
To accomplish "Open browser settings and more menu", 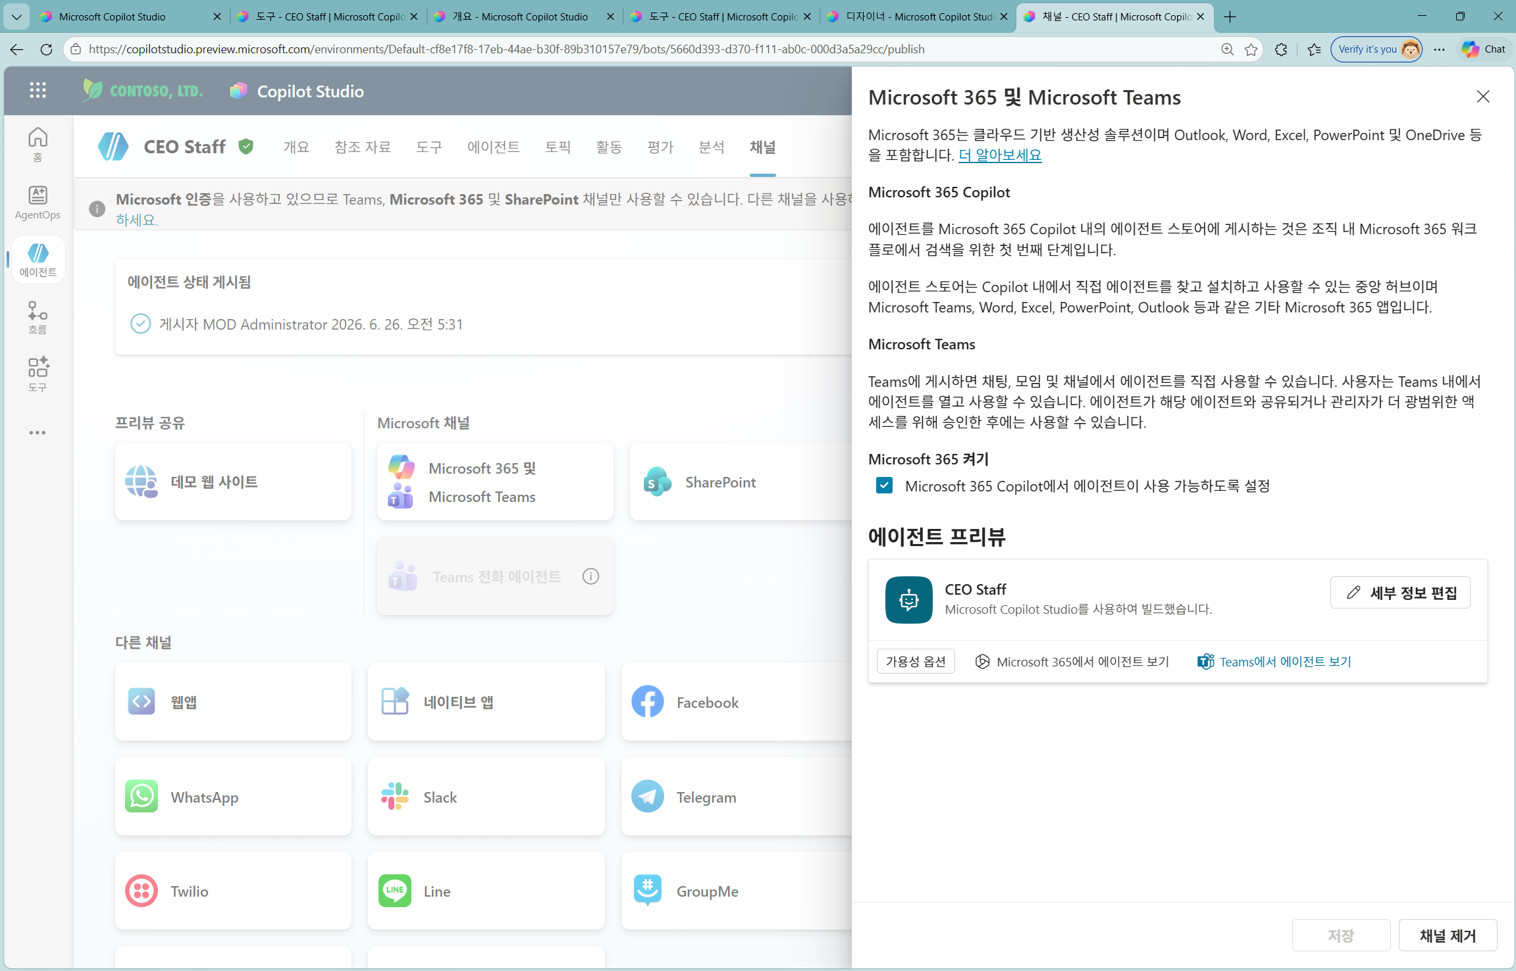I will (1439, 49).
